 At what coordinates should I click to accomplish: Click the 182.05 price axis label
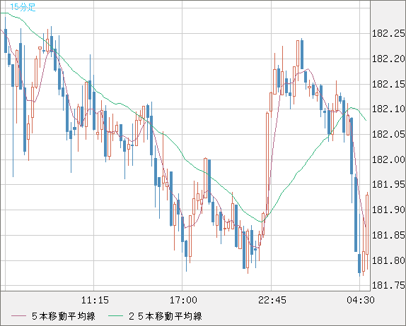click(388, 134)
